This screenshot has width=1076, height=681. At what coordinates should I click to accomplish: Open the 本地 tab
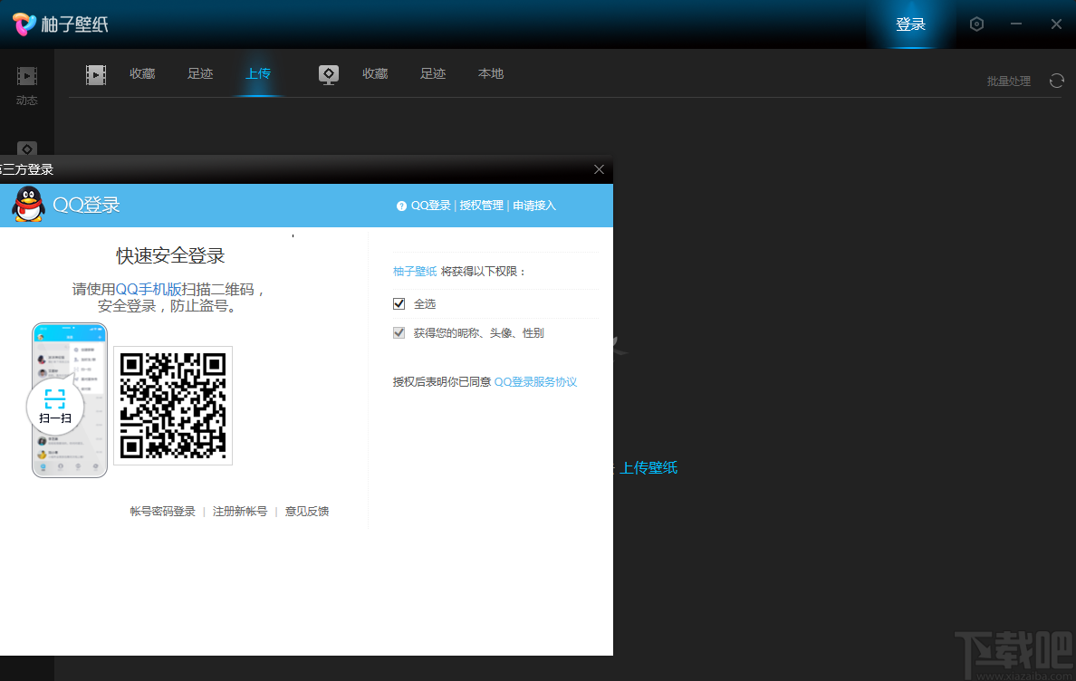tap(490, 73)
